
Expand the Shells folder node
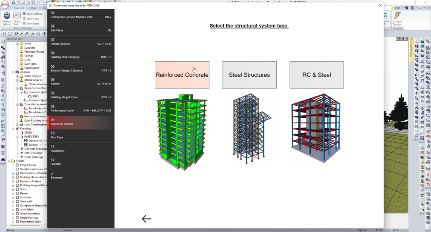[17, 44]
